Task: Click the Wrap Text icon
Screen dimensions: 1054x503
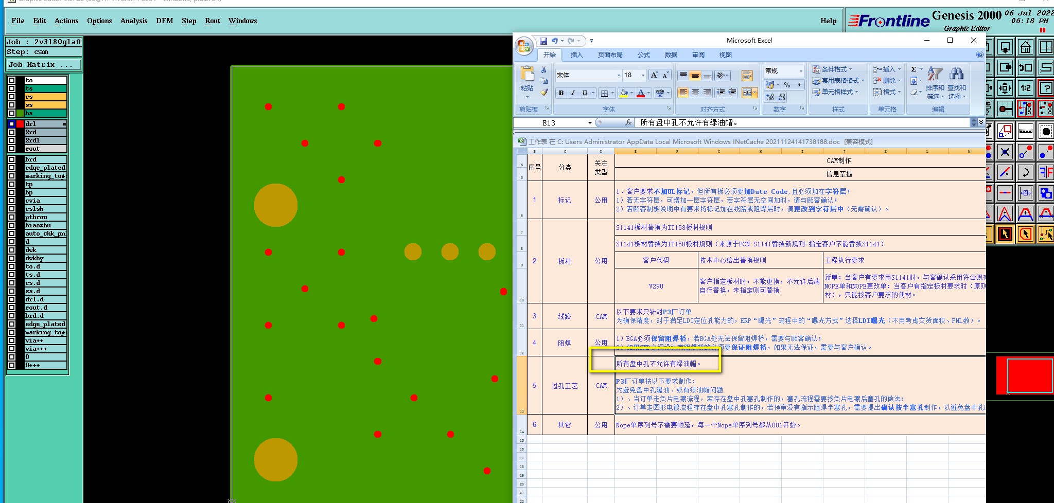Action: 747,76
